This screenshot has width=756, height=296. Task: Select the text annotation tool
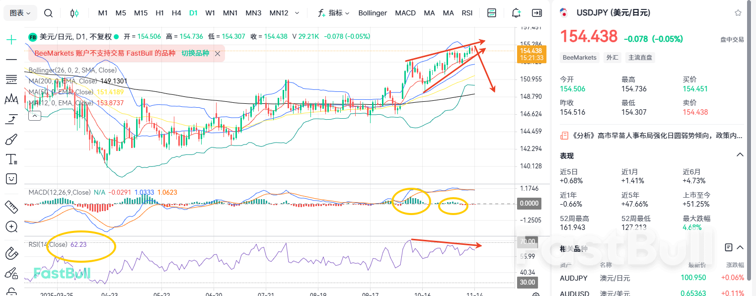pyautogui.click(x=10, y=159)
